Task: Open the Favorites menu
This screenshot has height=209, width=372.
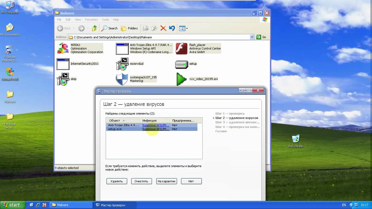Action: click(91, 20)
